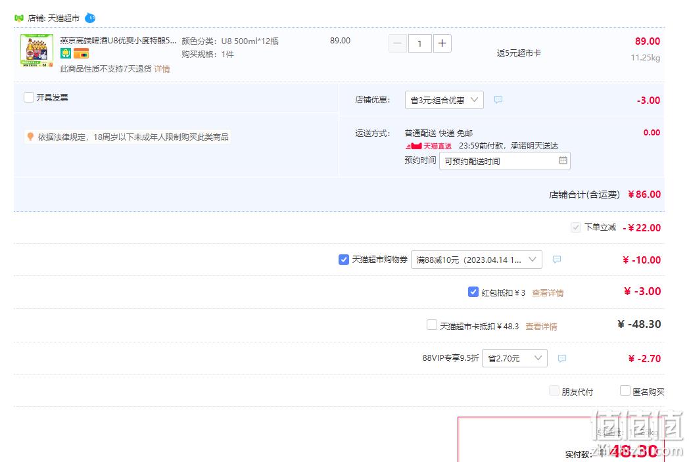Viewport: 689px width, 462px height.
Task: Enable the 开具发票 invoice checkbox
Action: (29, 97)
